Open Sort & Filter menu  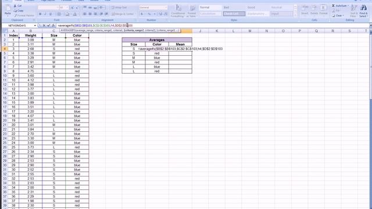tap(354, 10)
